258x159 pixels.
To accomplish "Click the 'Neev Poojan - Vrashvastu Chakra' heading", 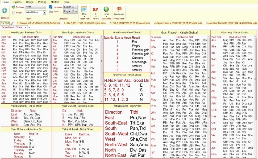I will click(78, 32).
